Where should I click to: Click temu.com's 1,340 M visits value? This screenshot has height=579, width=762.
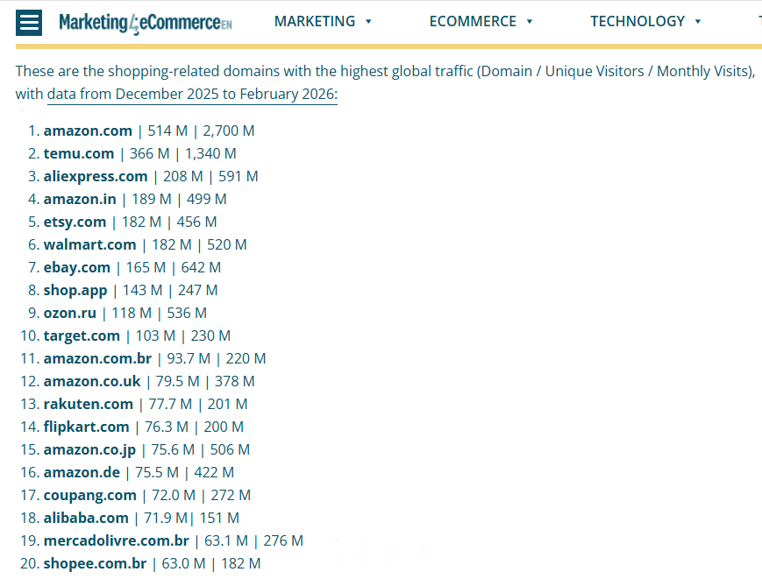coord(210,154)
